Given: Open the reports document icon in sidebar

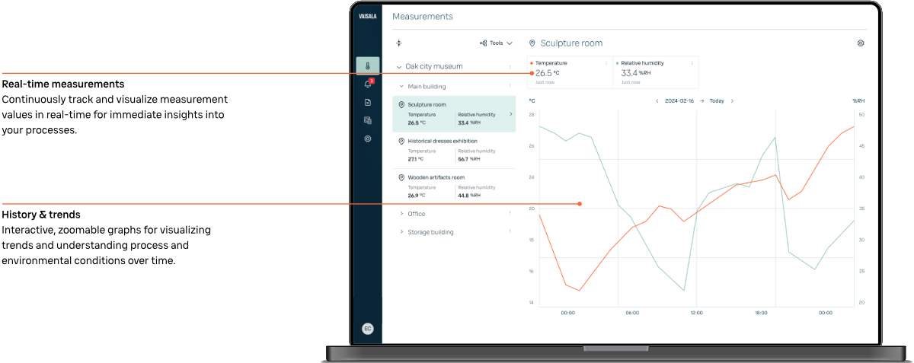Looking at the screenshot, I should (x=367, y=102).
